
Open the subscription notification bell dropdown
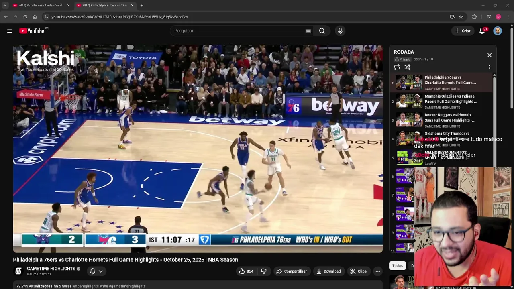(96, 271)
